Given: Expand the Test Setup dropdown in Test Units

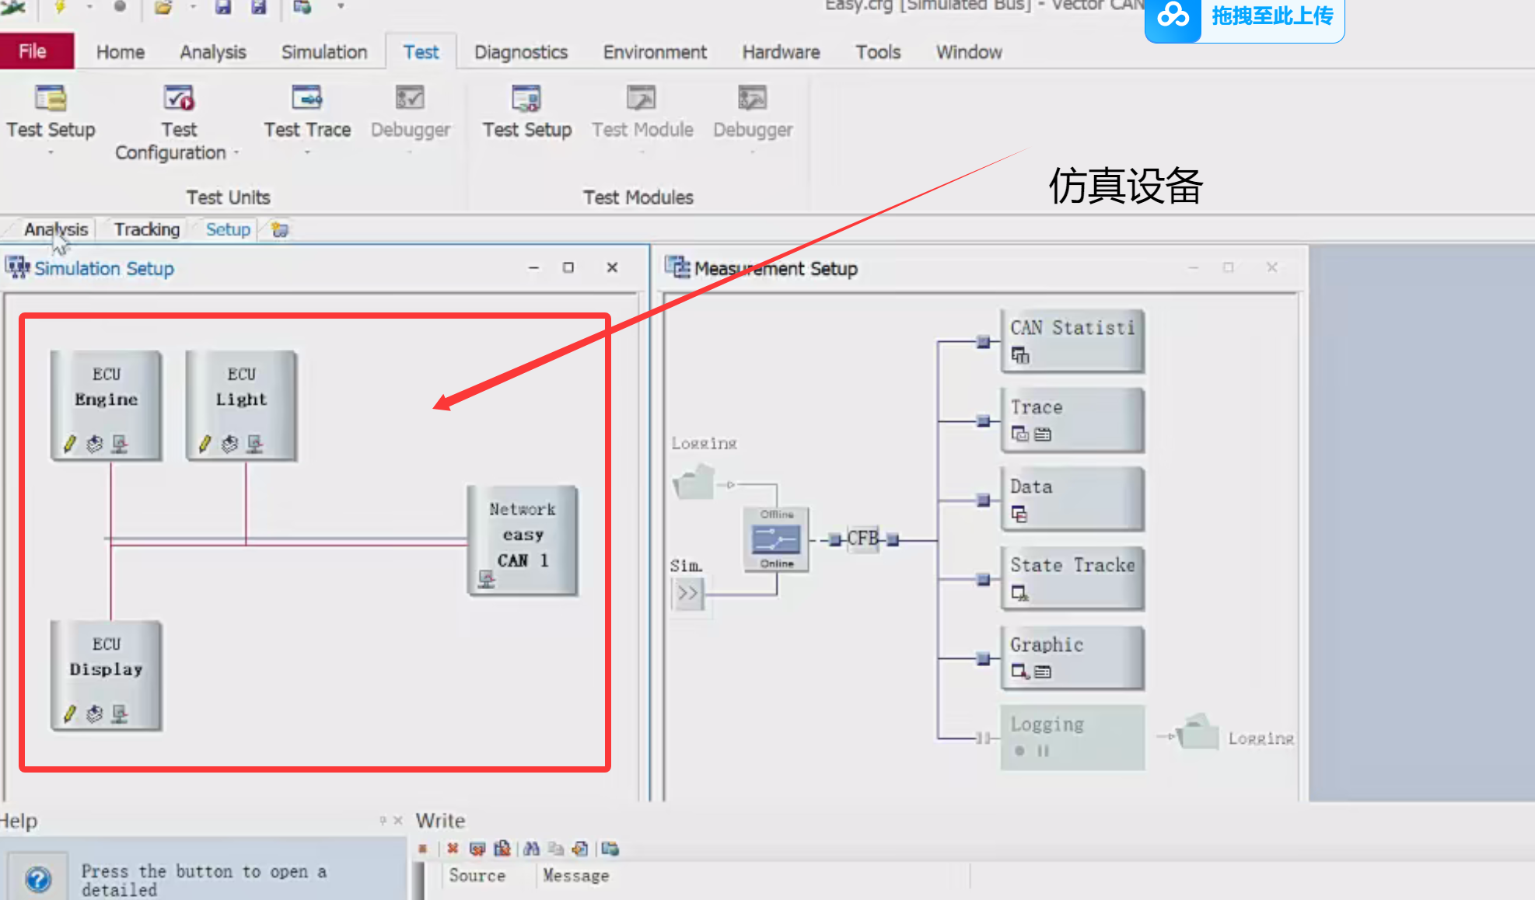Looking at the screenshot, I should pyautogui.click(x=51, y=152).
